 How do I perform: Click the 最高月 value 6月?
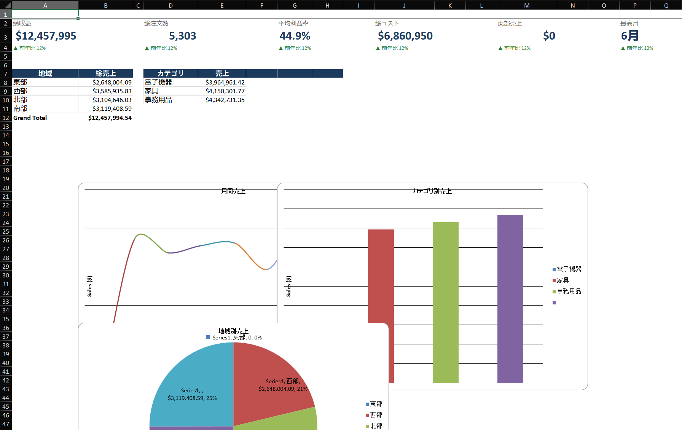(x=630, y=36)
